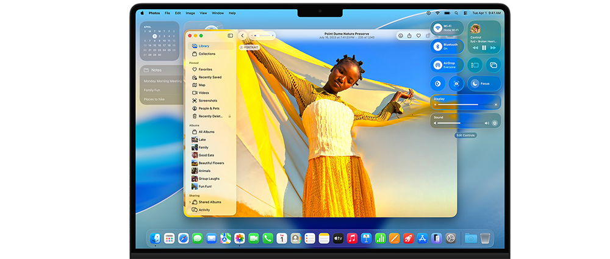This screenshot has width=610, height=259.
Task: Open the Places to hike note
Action: pos(154,99)
